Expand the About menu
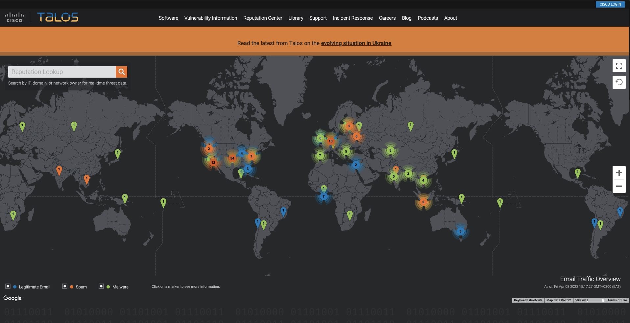This screenshot has width=630, height=323. [450, 18]
